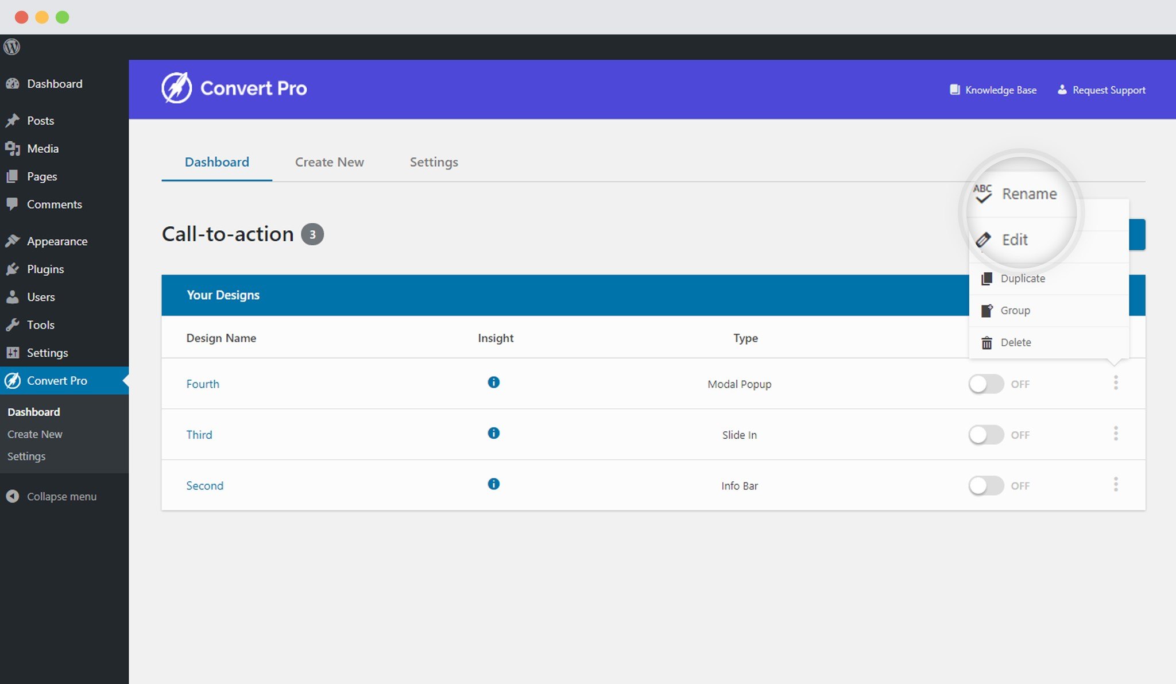1176x684 pixels.
Task: Switch to the Dashboard tab
Action: click(x=216, y=162)
